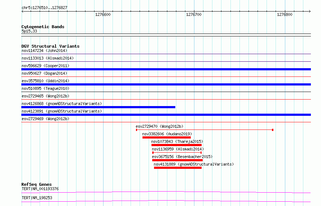Click the nsv4123891 (gnomADStructuralVariants) label
The height and width of the screenshot is (206, 321).
pyautogui.click(x=62, y=111)
